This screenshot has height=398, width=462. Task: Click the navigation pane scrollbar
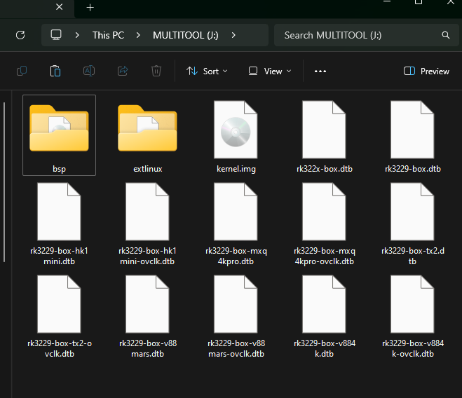4,181
